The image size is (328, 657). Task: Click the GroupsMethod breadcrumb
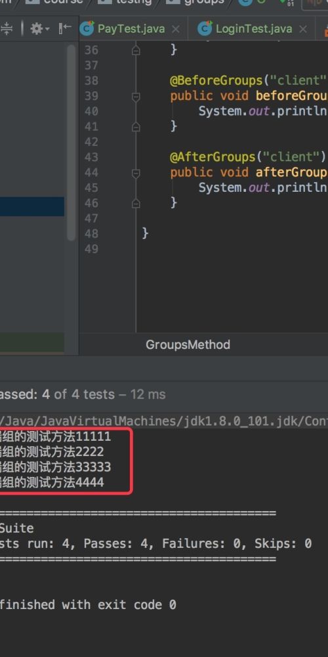click(188, 345)
